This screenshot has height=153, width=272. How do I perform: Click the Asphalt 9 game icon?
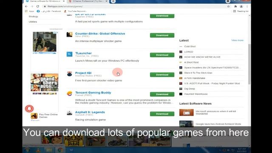[x=69, y=113]
